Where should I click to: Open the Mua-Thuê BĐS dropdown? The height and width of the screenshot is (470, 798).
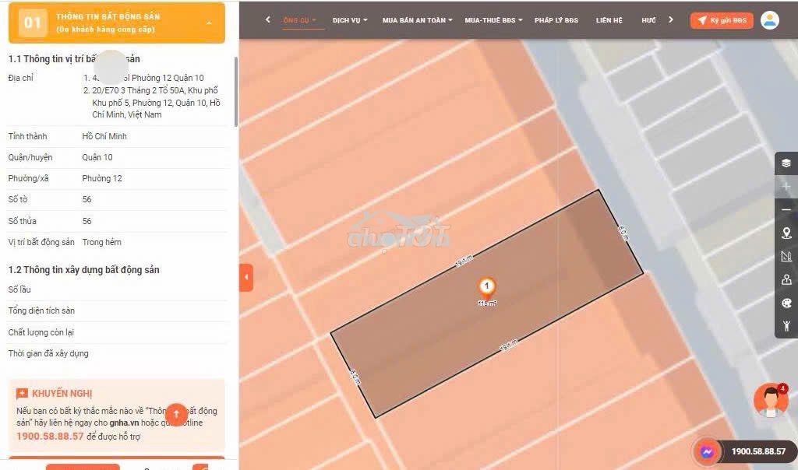(493, 20)
